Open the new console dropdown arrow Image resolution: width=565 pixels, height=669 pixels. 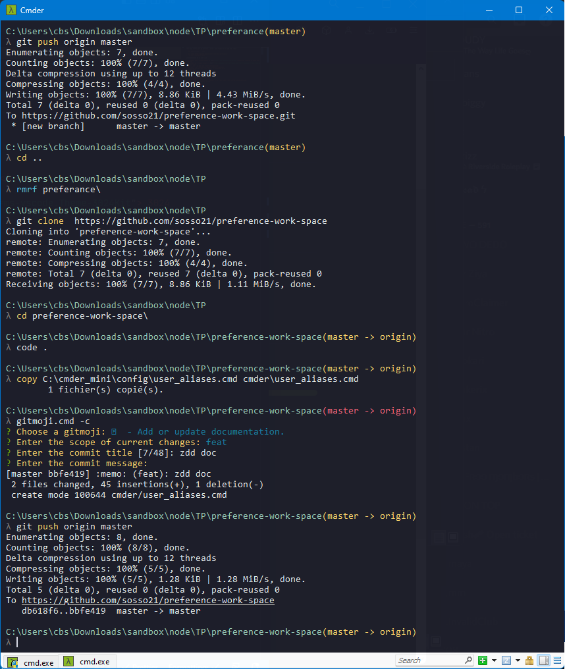tap(493, 660)
